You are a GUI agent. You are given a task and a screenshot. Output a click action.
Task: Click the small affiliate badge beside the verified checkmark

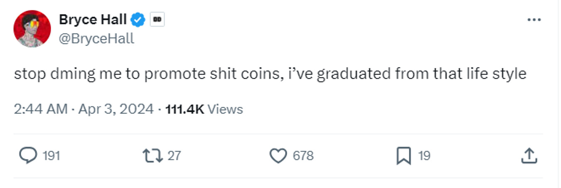pyautogui.click(x=157, y=19)
